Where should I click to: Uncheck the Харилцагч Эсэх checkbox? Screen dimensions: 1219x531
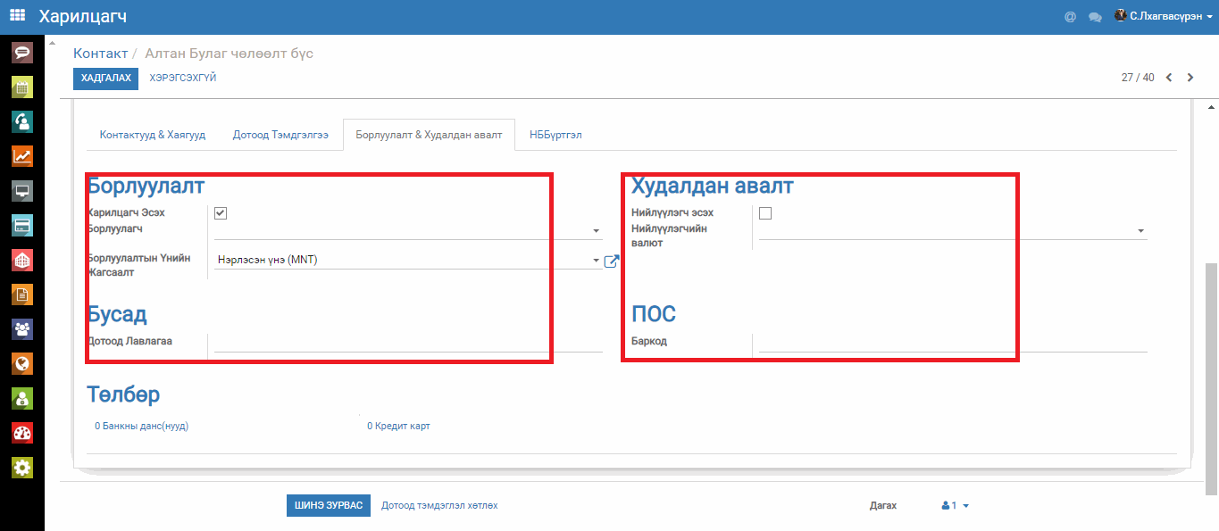(221, 213)
